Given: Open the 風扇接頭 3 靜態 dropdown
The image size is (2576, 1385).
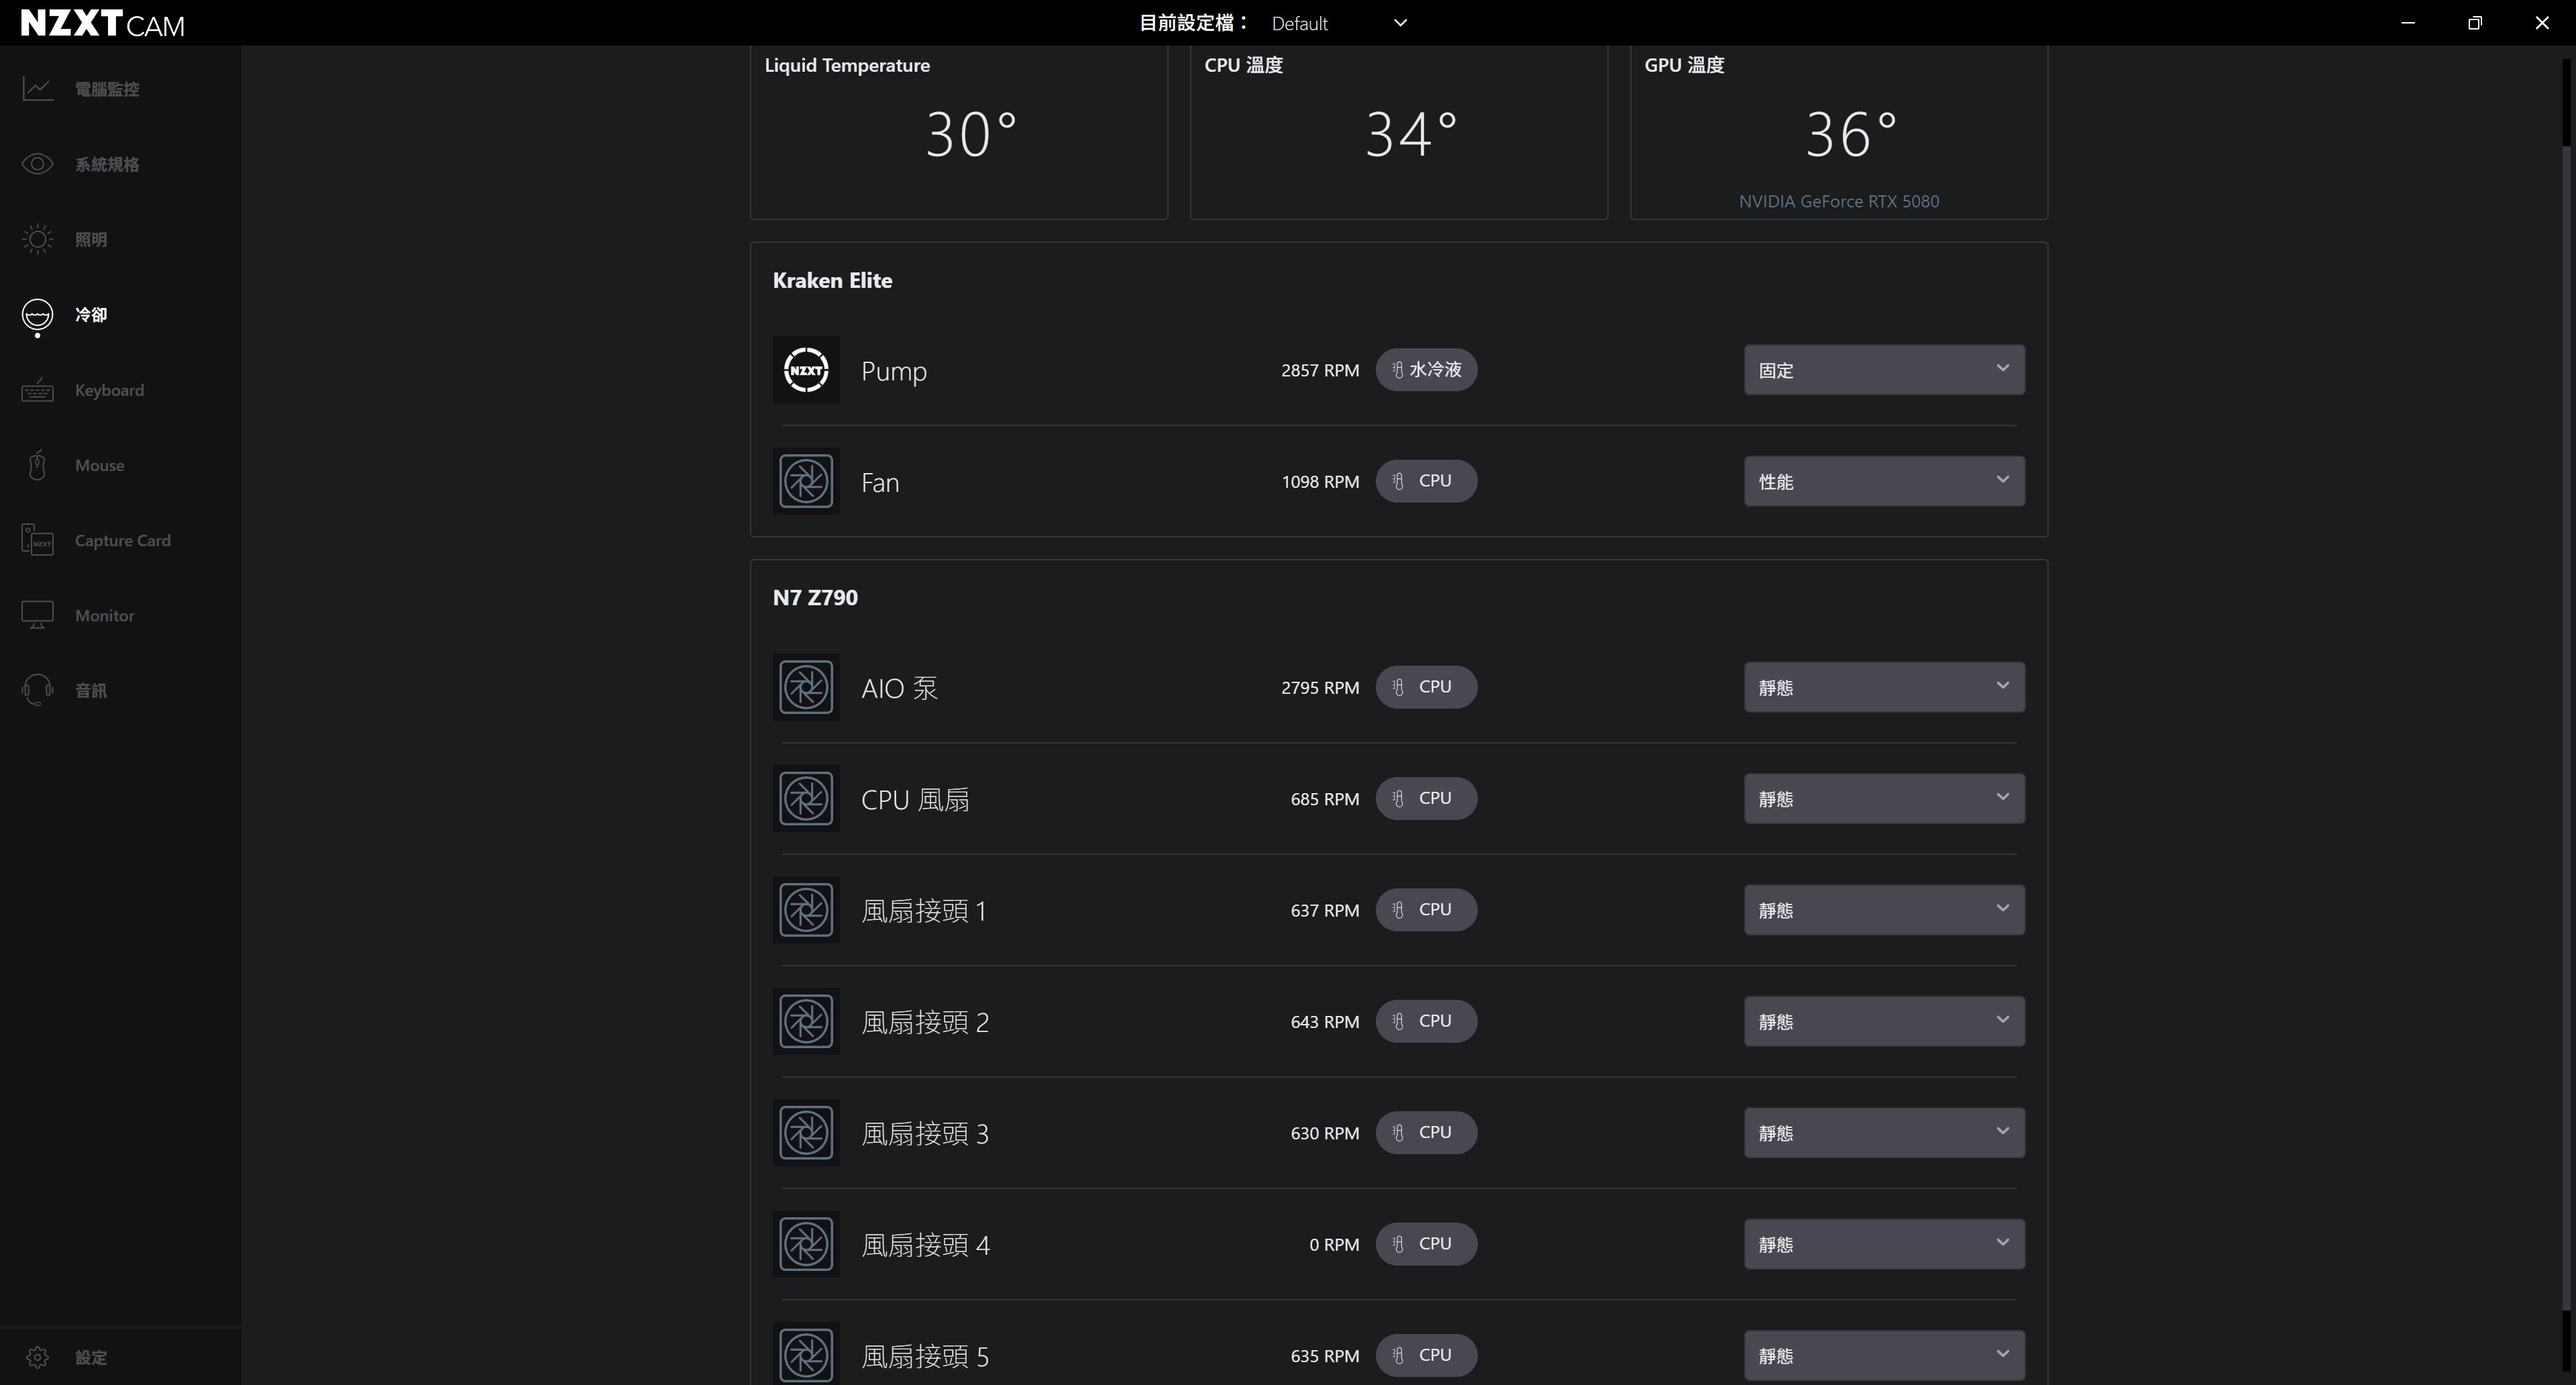Looking at the screenshot, I should pyautogui.click(x=1884, y=1132).
